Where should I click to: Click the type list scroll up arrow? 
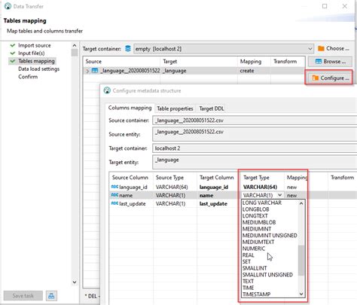(301, 203)
